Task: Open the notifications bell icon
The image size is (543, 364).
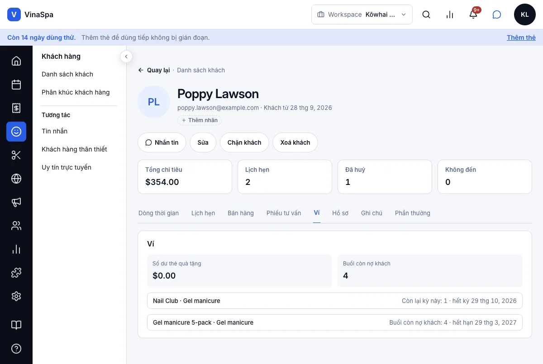Action: click(x=473, y=14)
